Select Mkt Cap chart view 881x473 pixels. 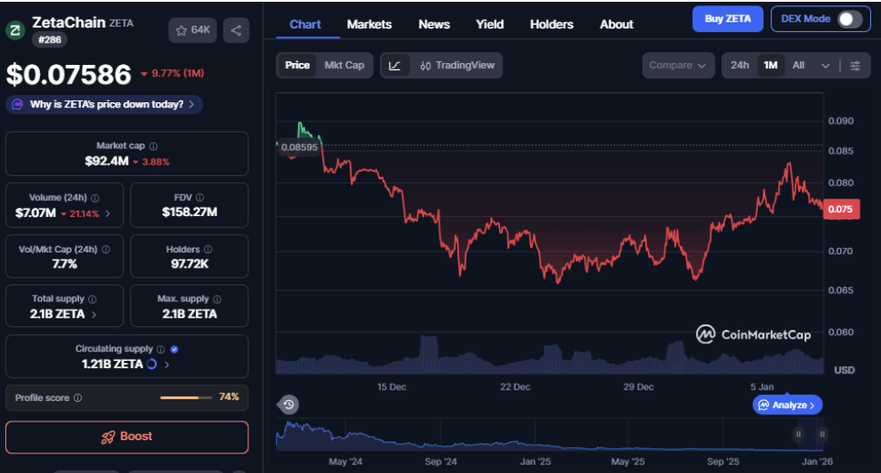pos(344,66)
